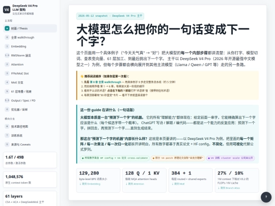Click the 跳到 MoE link

click(x=178, y=184)
